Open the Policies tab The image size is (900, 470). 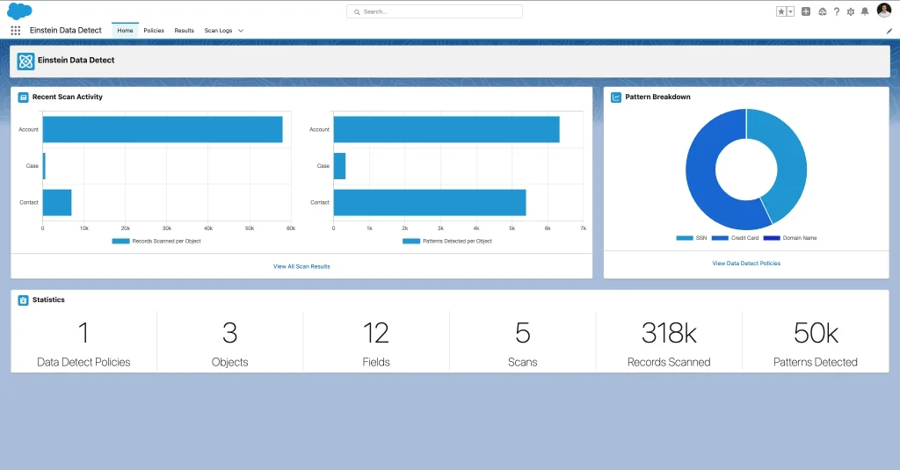(x=154, y=31)
